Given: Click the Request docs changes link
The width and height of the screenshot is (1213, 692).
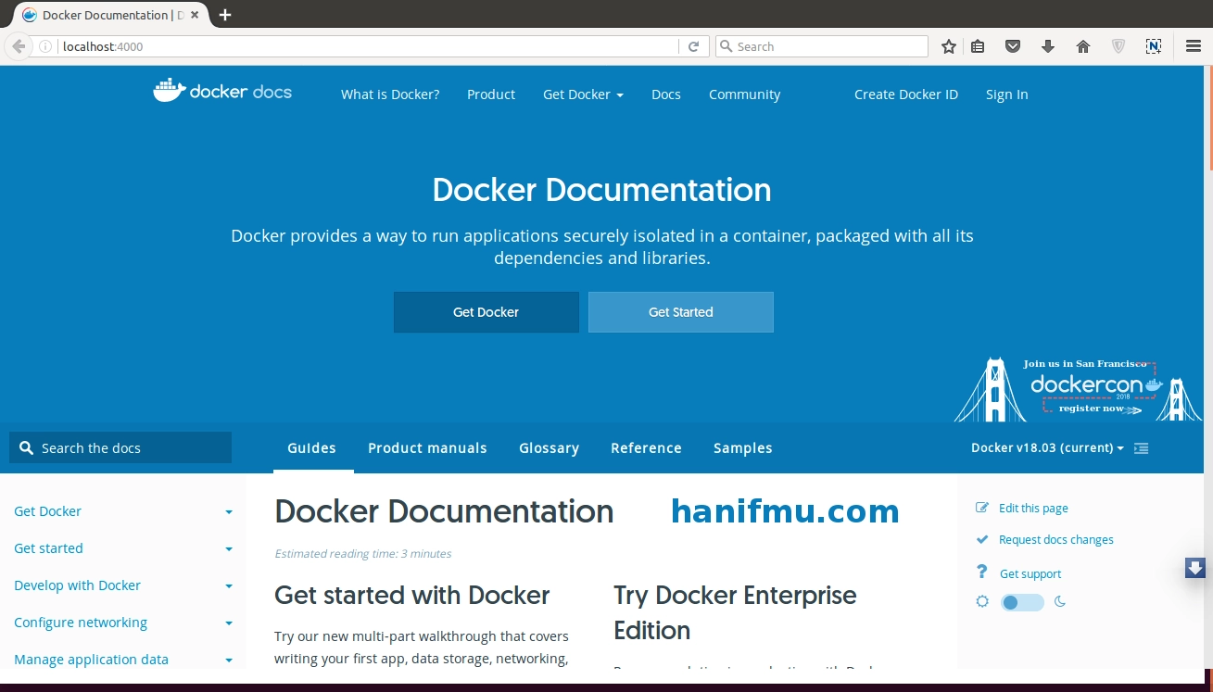Looking at the screenshot, I should [1056, 540].
